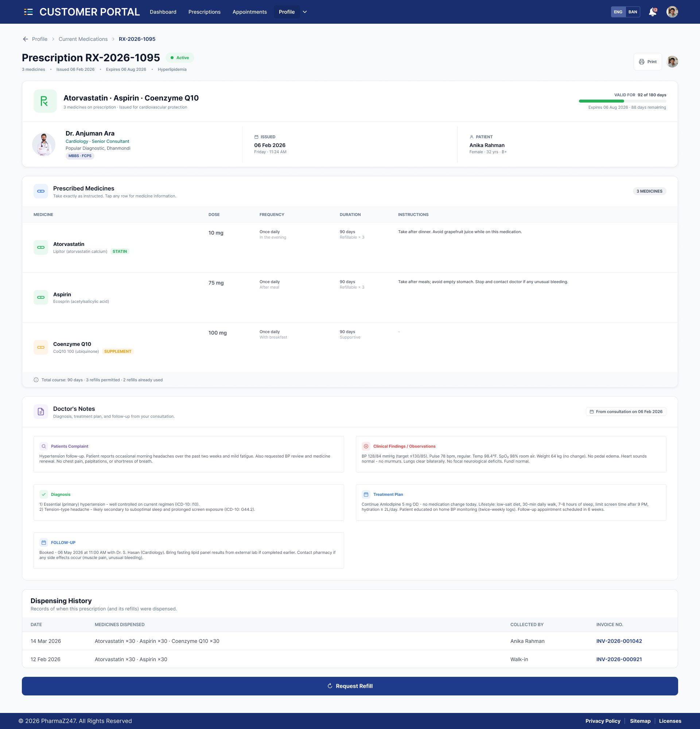
Task: Click the STATIN tag on Atorvastatin
Action: tap(120, 251)
